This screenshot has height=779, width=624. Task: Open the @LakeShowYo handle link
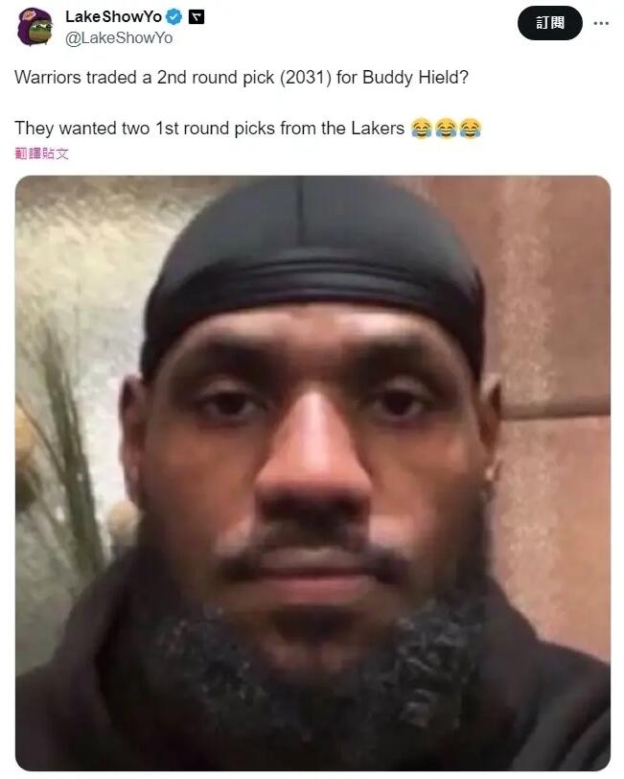pos(119,38)
